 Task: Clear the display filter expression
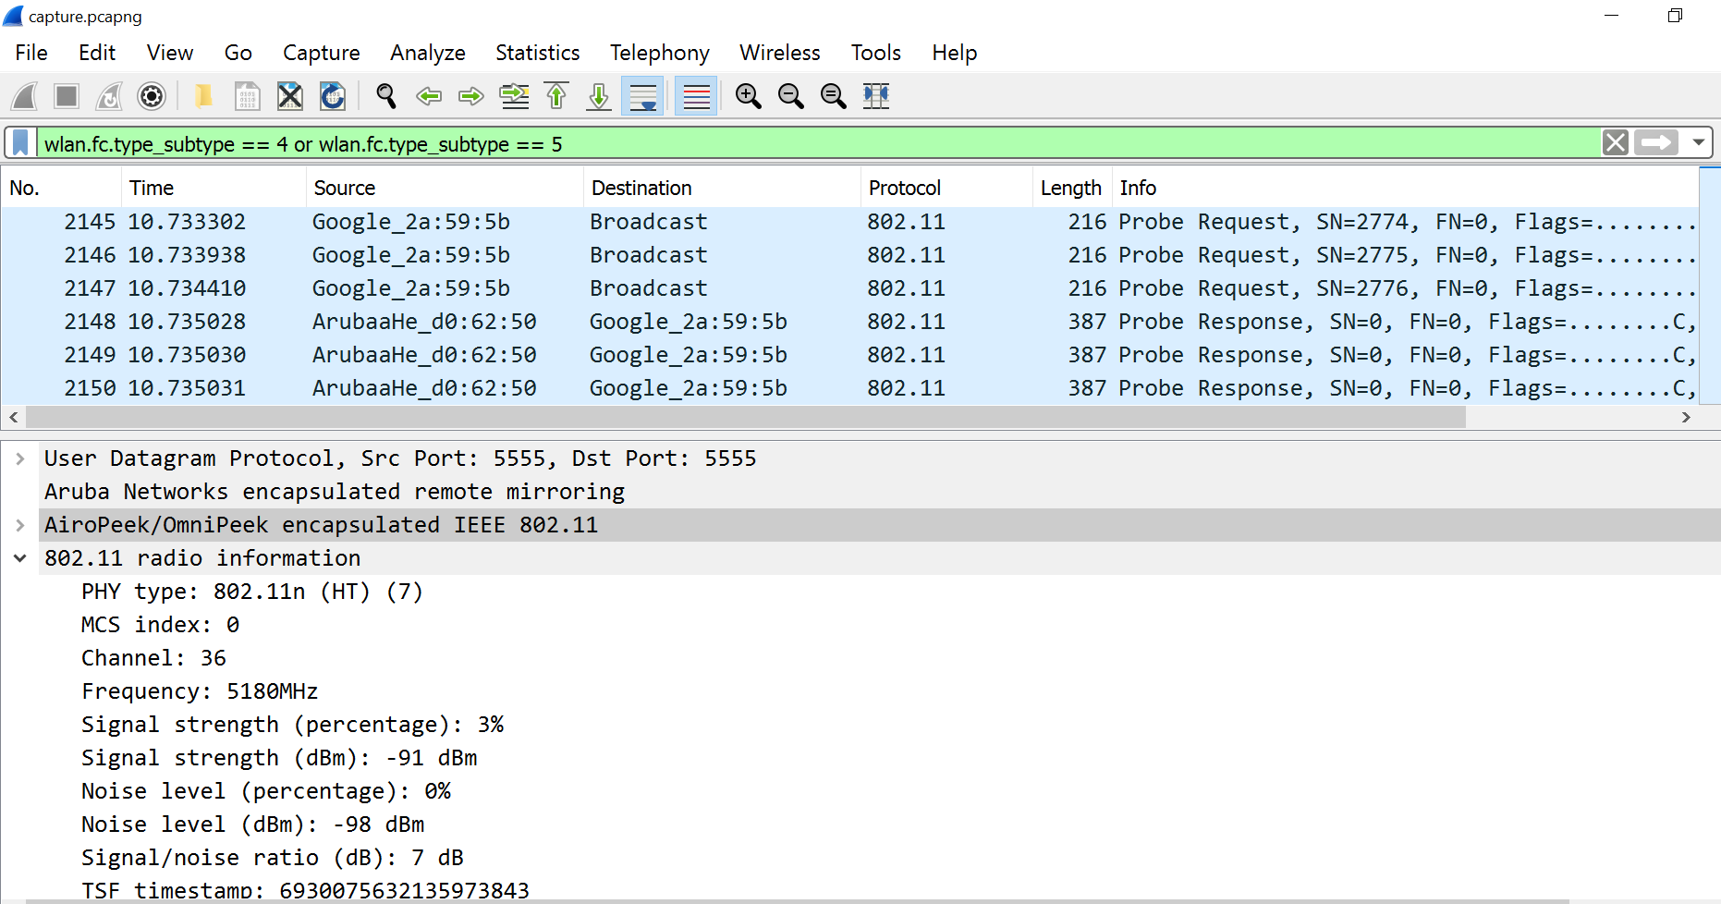[x=1615, y=142]
